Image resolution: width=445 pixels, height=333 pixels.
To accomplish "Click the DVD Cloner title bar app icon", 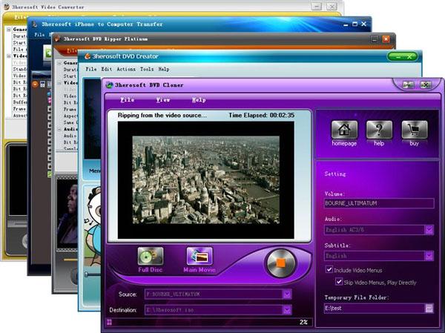I will pos(109,85).
